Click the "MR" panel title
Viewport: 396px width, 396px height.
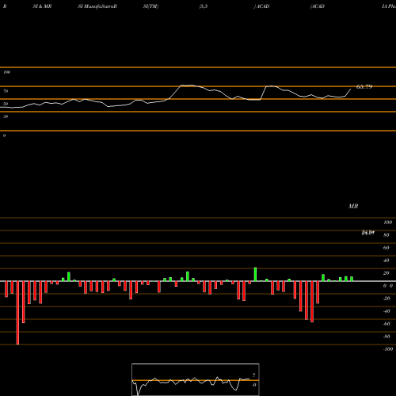coord(353,206)
